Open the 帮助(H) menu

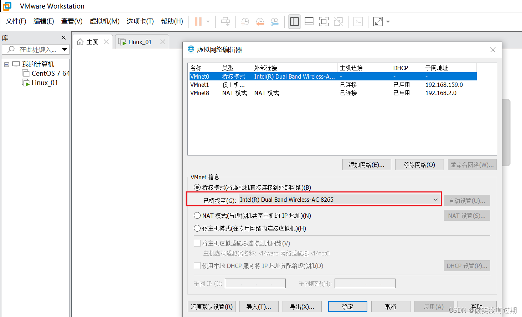[x=172, y=21]
